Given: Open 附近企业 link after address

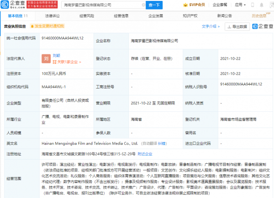Looking at the screenshot, I should [145, 154].
